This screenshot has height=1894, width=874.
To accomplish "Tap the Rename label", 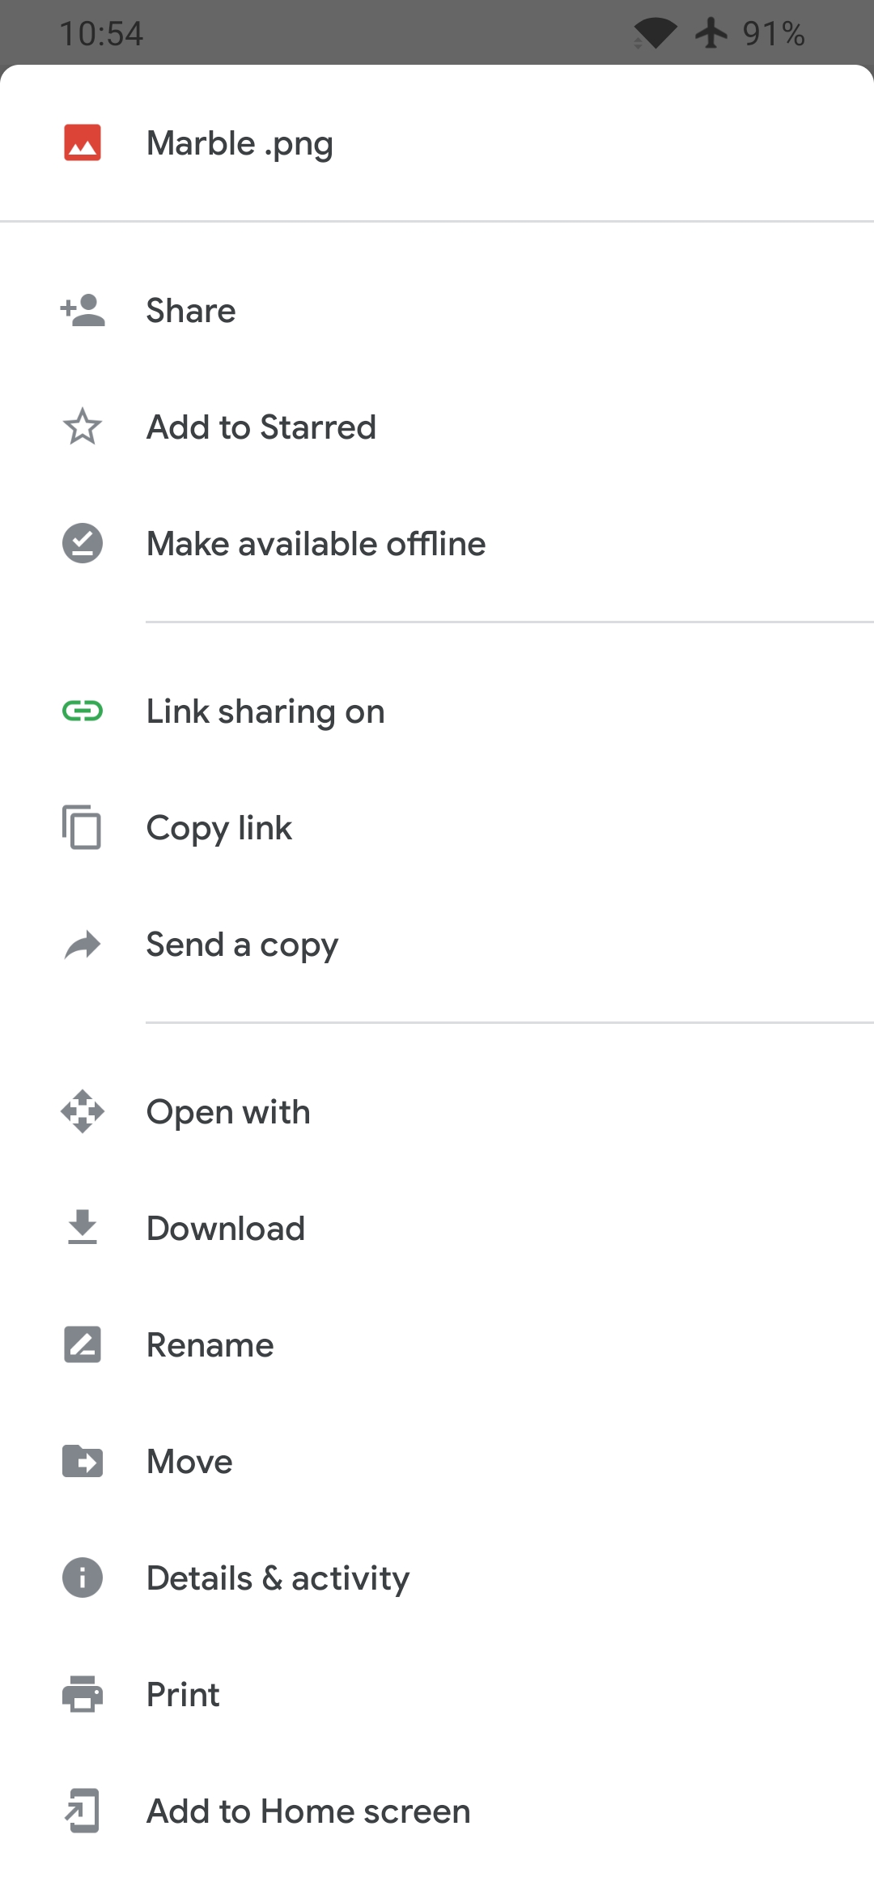I will [210, 1345].
